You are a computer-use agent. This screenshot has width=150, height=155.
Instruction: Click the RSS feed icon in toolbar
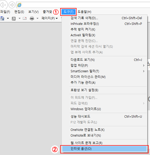click(14, 18)
